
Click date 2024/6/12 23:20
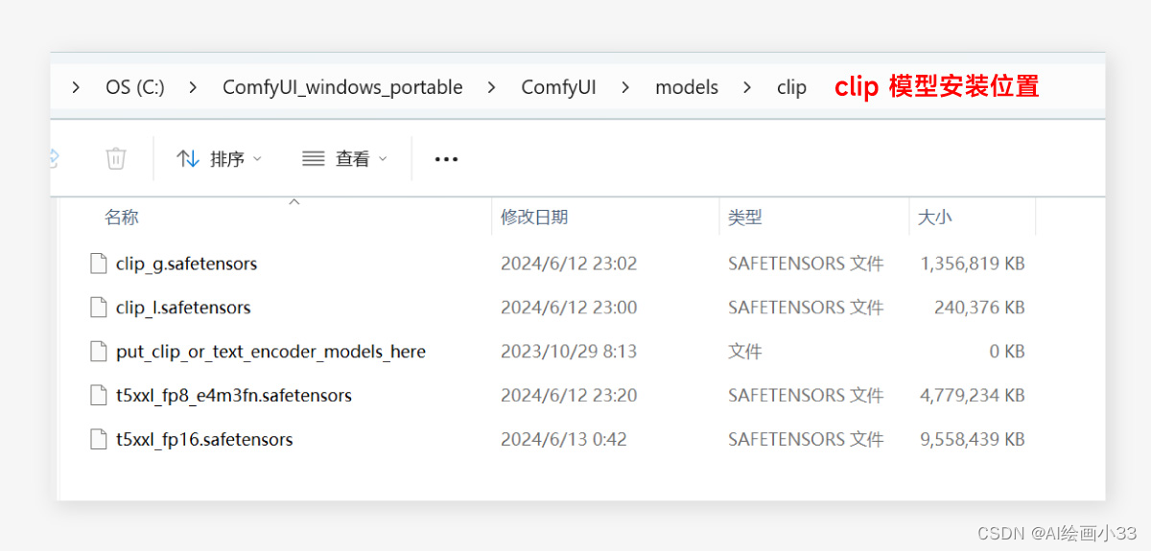[569, 396]
